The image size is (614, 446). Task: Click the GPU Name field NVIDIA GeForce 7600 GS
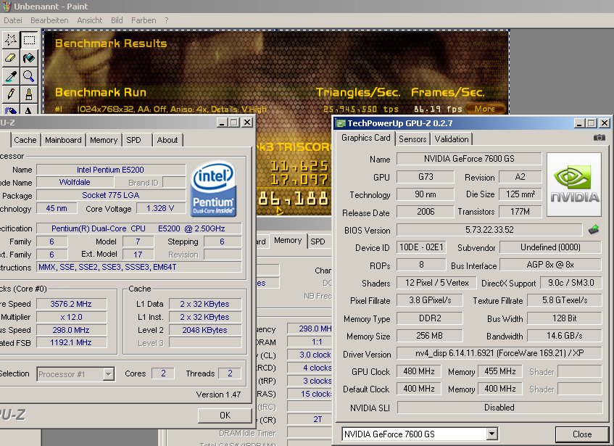(x=469, y=159)
